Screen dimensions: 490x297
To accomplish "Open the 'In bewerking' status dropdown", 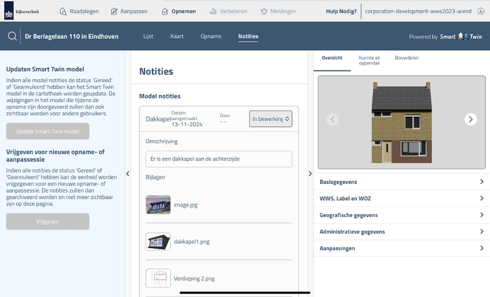I will point(271,119).
